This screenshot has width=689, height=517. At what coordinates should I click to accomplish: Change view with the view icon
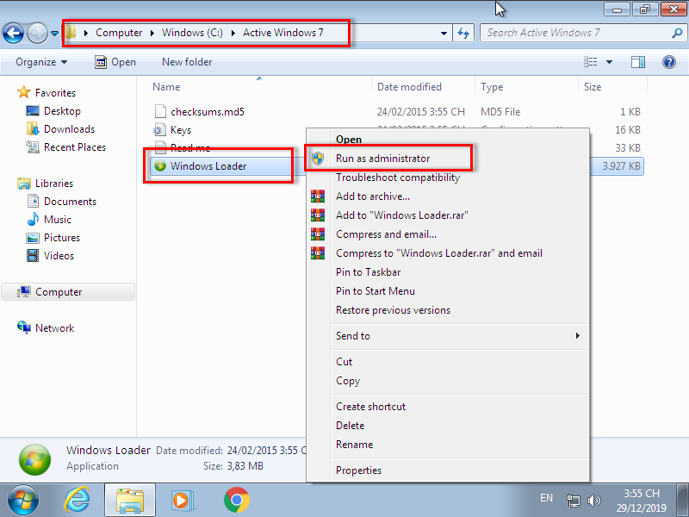[591, 62]
